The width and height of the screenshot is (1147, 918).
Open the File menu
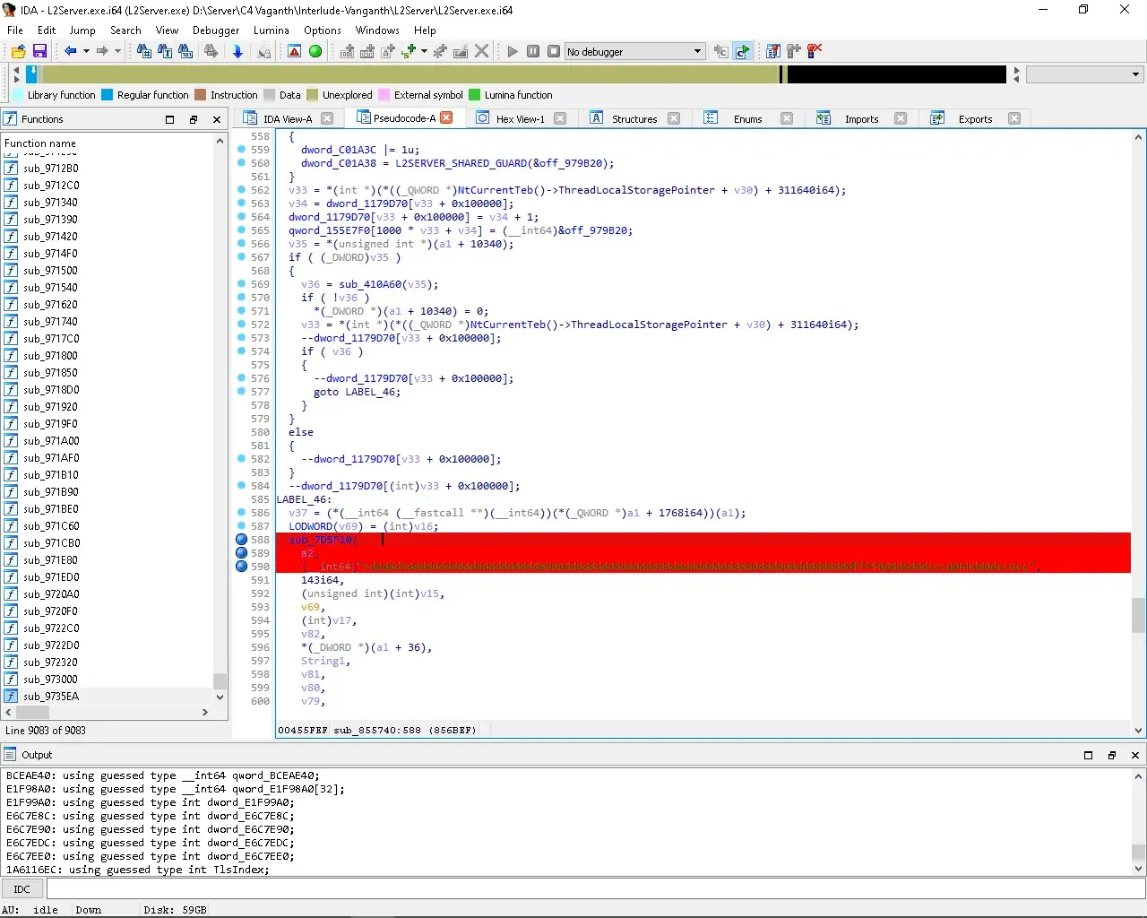click(15, 30)
